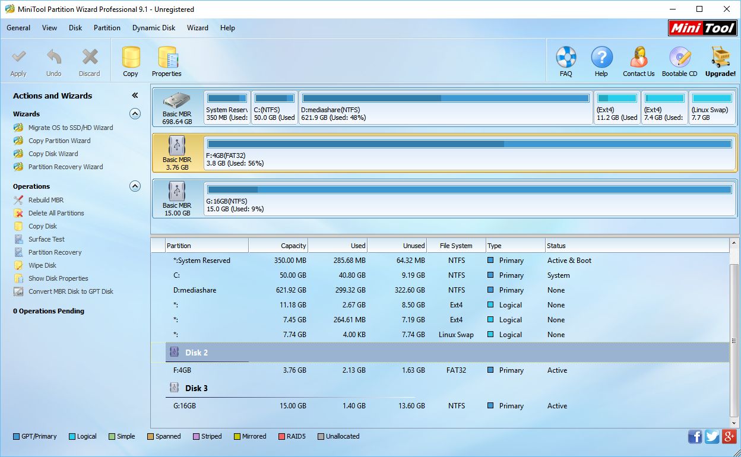Select the G:16GB partition row
Image resolution: width=741 pixels, height=457 pixels.
tap(440, 406)
